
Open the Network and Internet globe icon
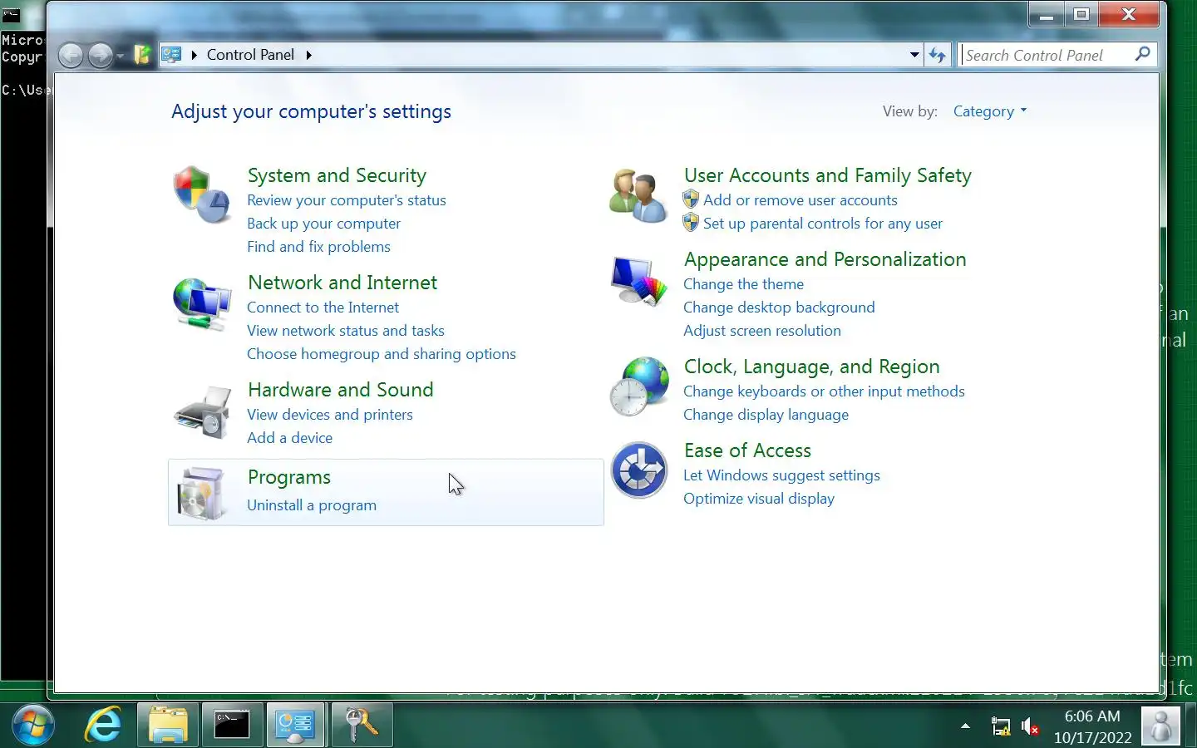202,304
